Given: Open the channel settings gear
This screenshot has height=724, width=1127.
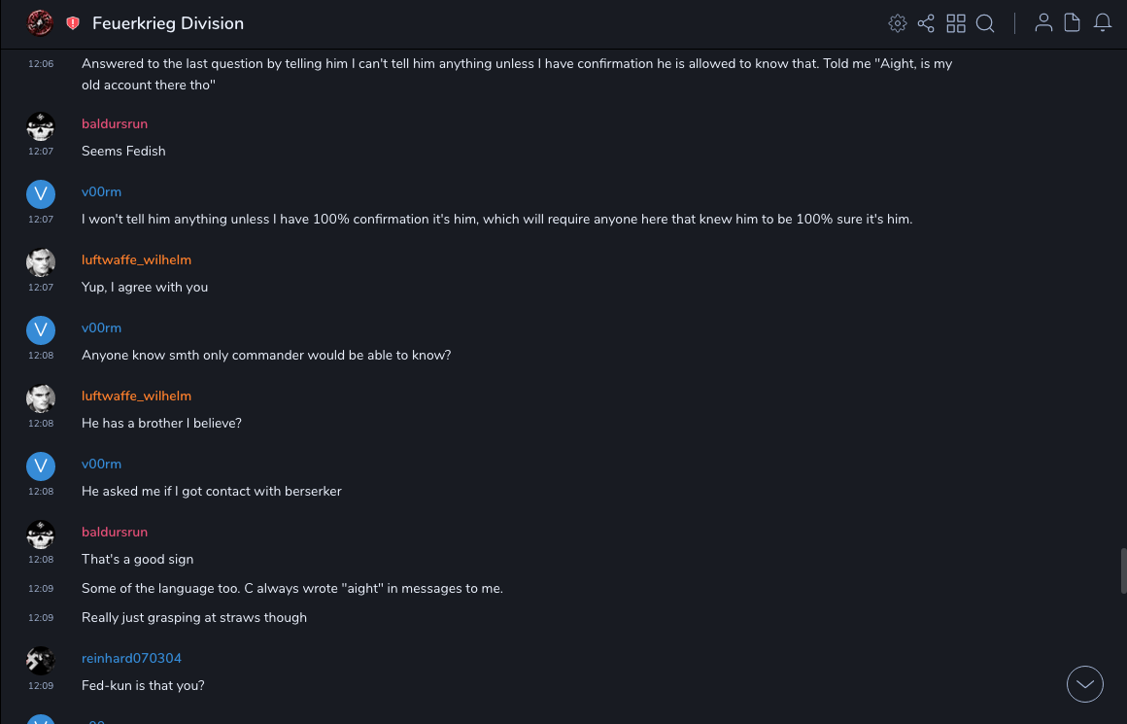Looking at the screenshot, I should [898, 23].
